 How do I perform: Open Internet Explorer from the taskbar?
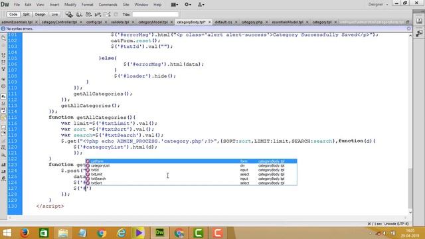[121, 233]
